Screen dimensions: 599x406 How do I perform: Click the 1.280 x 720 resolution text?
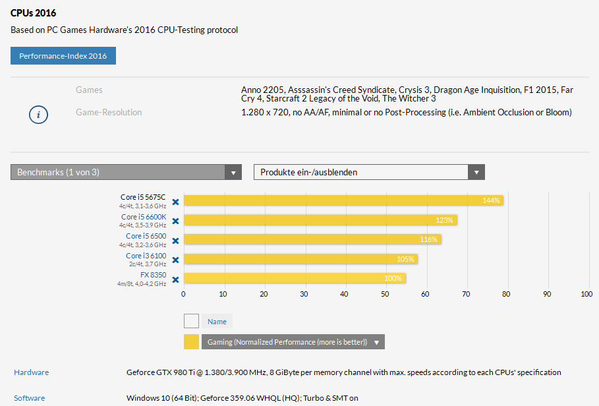(407, 112)
